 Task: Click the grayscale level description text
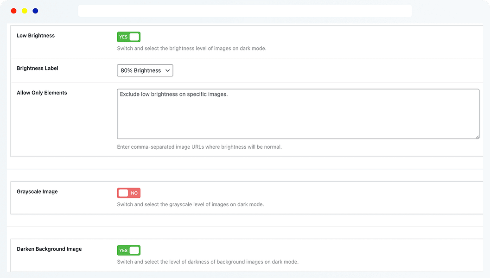190,204
